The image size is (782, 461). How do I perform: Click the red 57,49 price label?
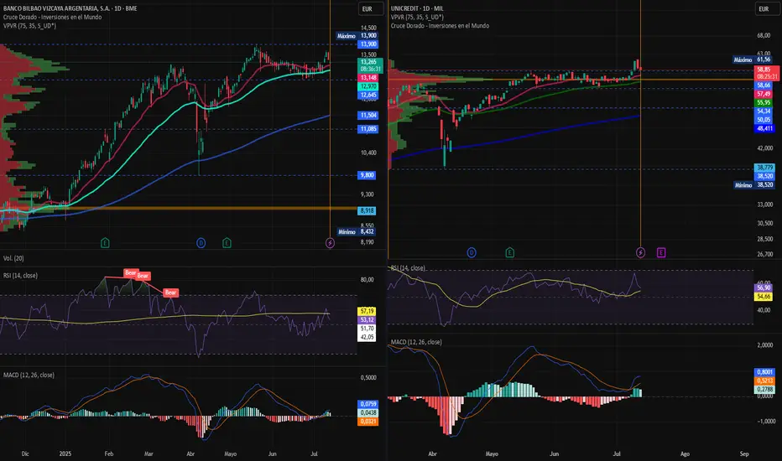pos(764,94)
